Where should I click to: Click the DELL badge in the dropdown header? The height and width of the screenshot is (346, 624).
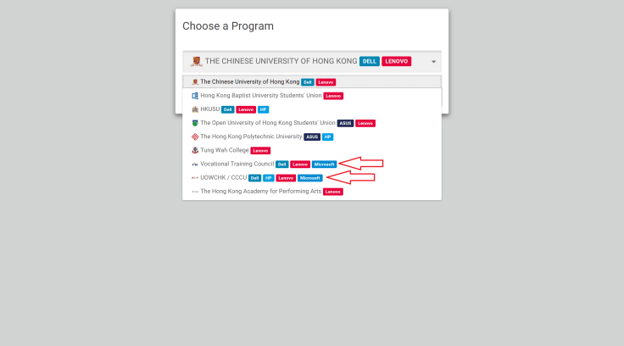[369, 61]
